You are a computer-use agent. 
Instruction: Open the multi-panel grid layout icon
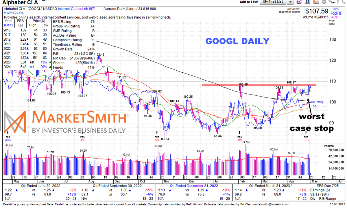pos(307,1)
